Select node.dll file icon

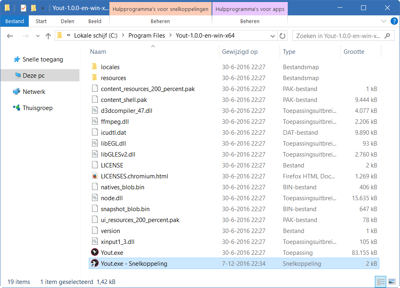pyautogui.click(x=95, y=198)
